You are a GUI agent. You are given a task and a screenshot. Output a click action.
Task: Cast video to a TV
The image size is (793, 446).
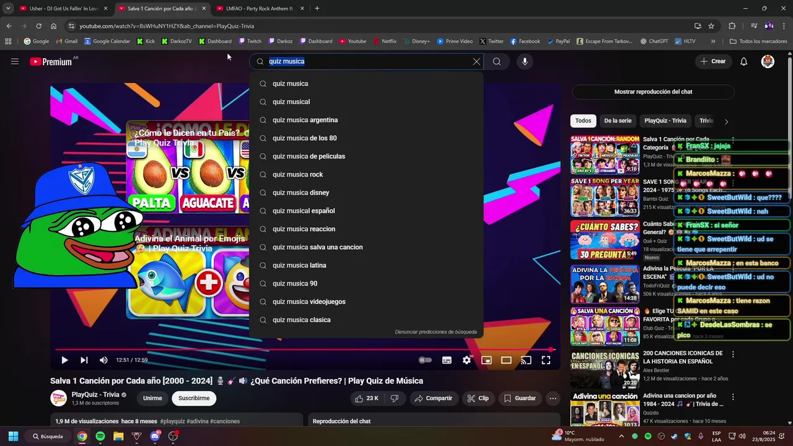coord(526,360)
